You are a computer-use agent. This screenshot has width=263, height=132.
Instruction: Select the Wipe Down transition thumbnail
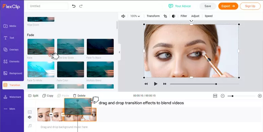[x=41, y=19]
